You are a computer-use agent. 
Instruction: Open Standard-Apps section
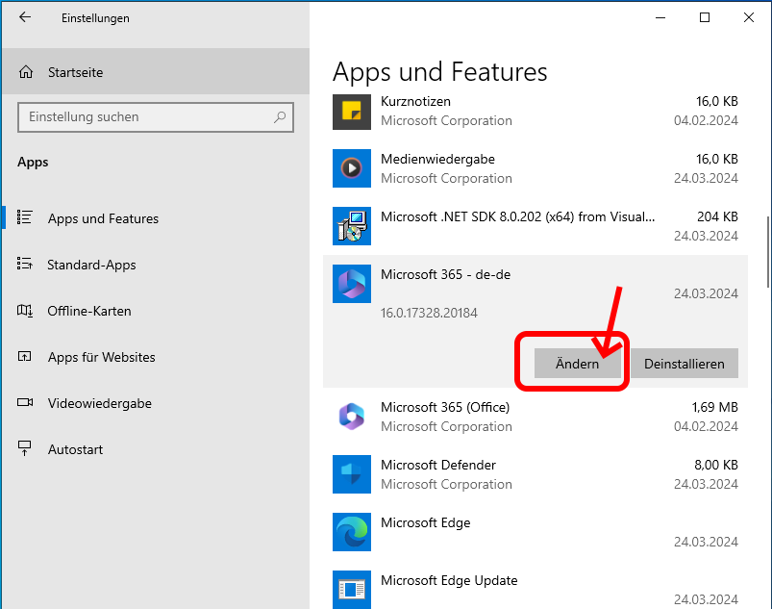156,265
